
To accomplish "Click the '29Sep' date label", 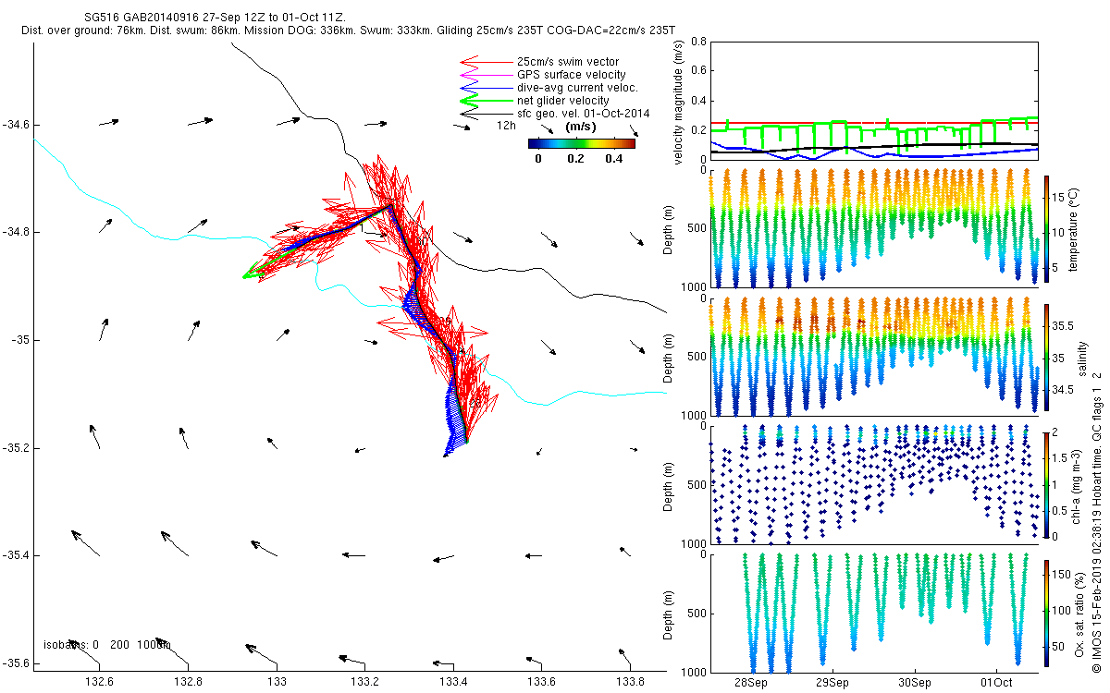I will tap(832, 683).
